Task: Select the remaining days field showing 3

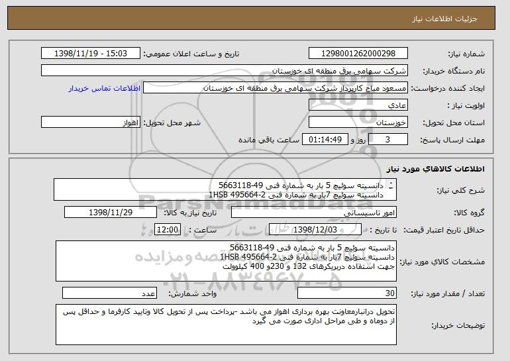Action: [388, 140]
